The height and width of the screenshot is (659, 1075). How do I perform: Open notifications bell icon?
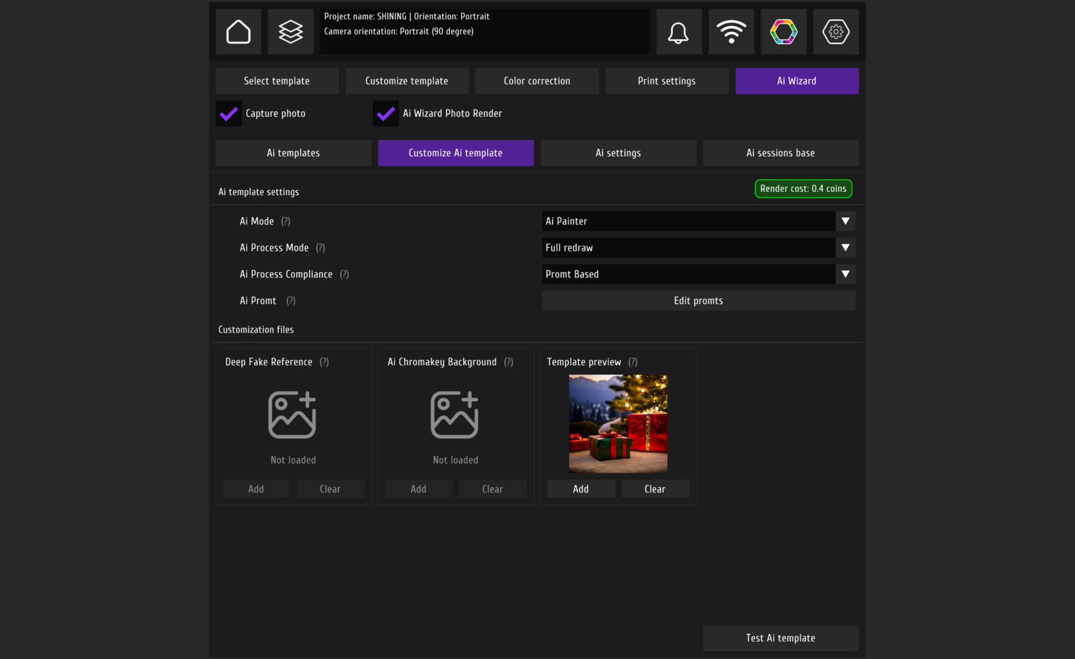(x=679, y=31)
